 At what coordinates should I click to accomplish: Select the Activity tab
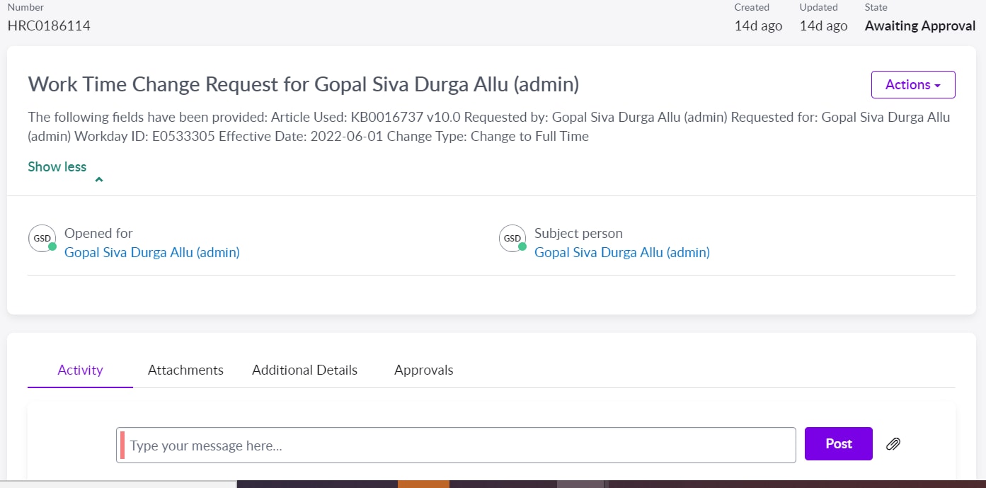coord(80,370)
